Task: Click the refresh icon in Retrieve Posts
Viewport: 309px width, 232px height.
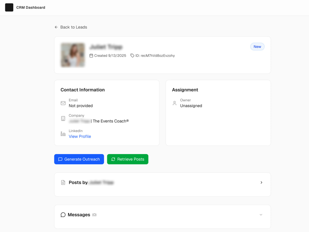Action: coord(113,159)
